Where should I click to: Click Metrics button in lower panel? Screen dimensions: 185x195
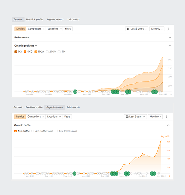pos(20,117)
